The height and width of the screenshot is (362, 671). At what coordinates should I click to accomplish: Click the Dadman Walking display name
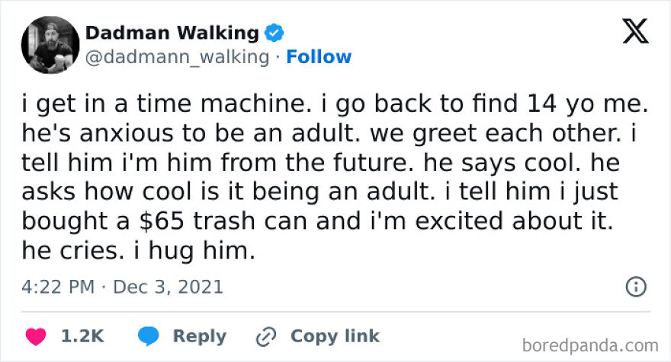tap(172, 33)
